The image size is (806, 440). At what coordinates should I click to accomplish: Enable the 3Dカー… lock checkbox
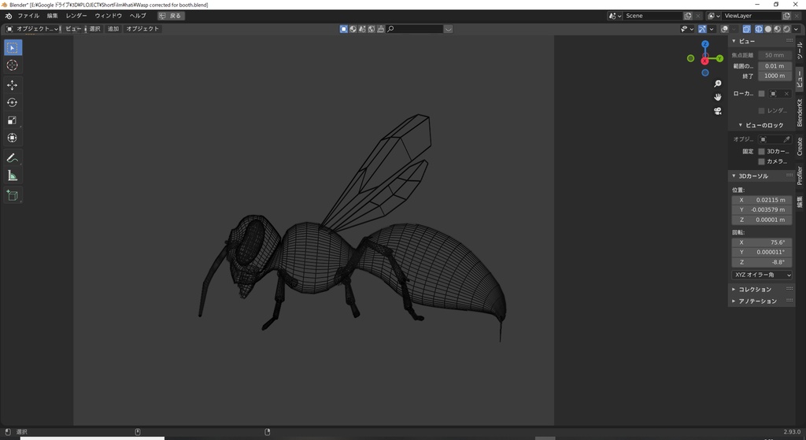[x=761, y=151]
